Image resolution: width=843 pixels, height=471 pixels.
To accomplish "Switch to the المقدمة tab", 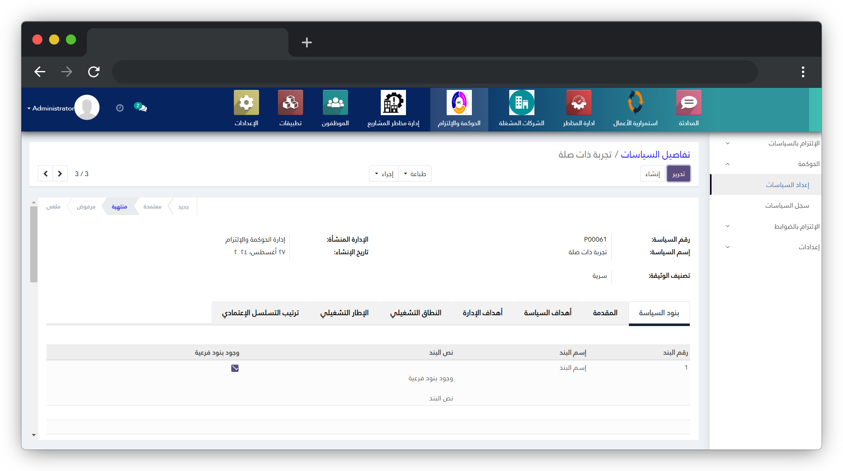I will (605, 313).
